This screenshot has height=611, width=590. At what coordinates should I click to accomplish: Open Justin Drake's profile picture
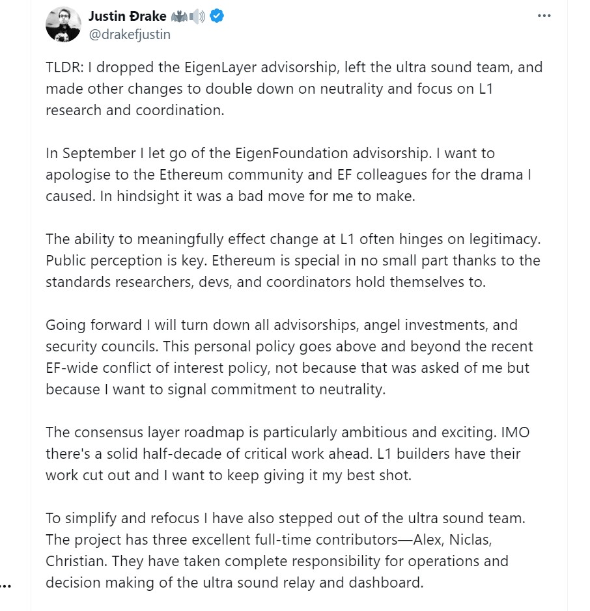point(63,25)
